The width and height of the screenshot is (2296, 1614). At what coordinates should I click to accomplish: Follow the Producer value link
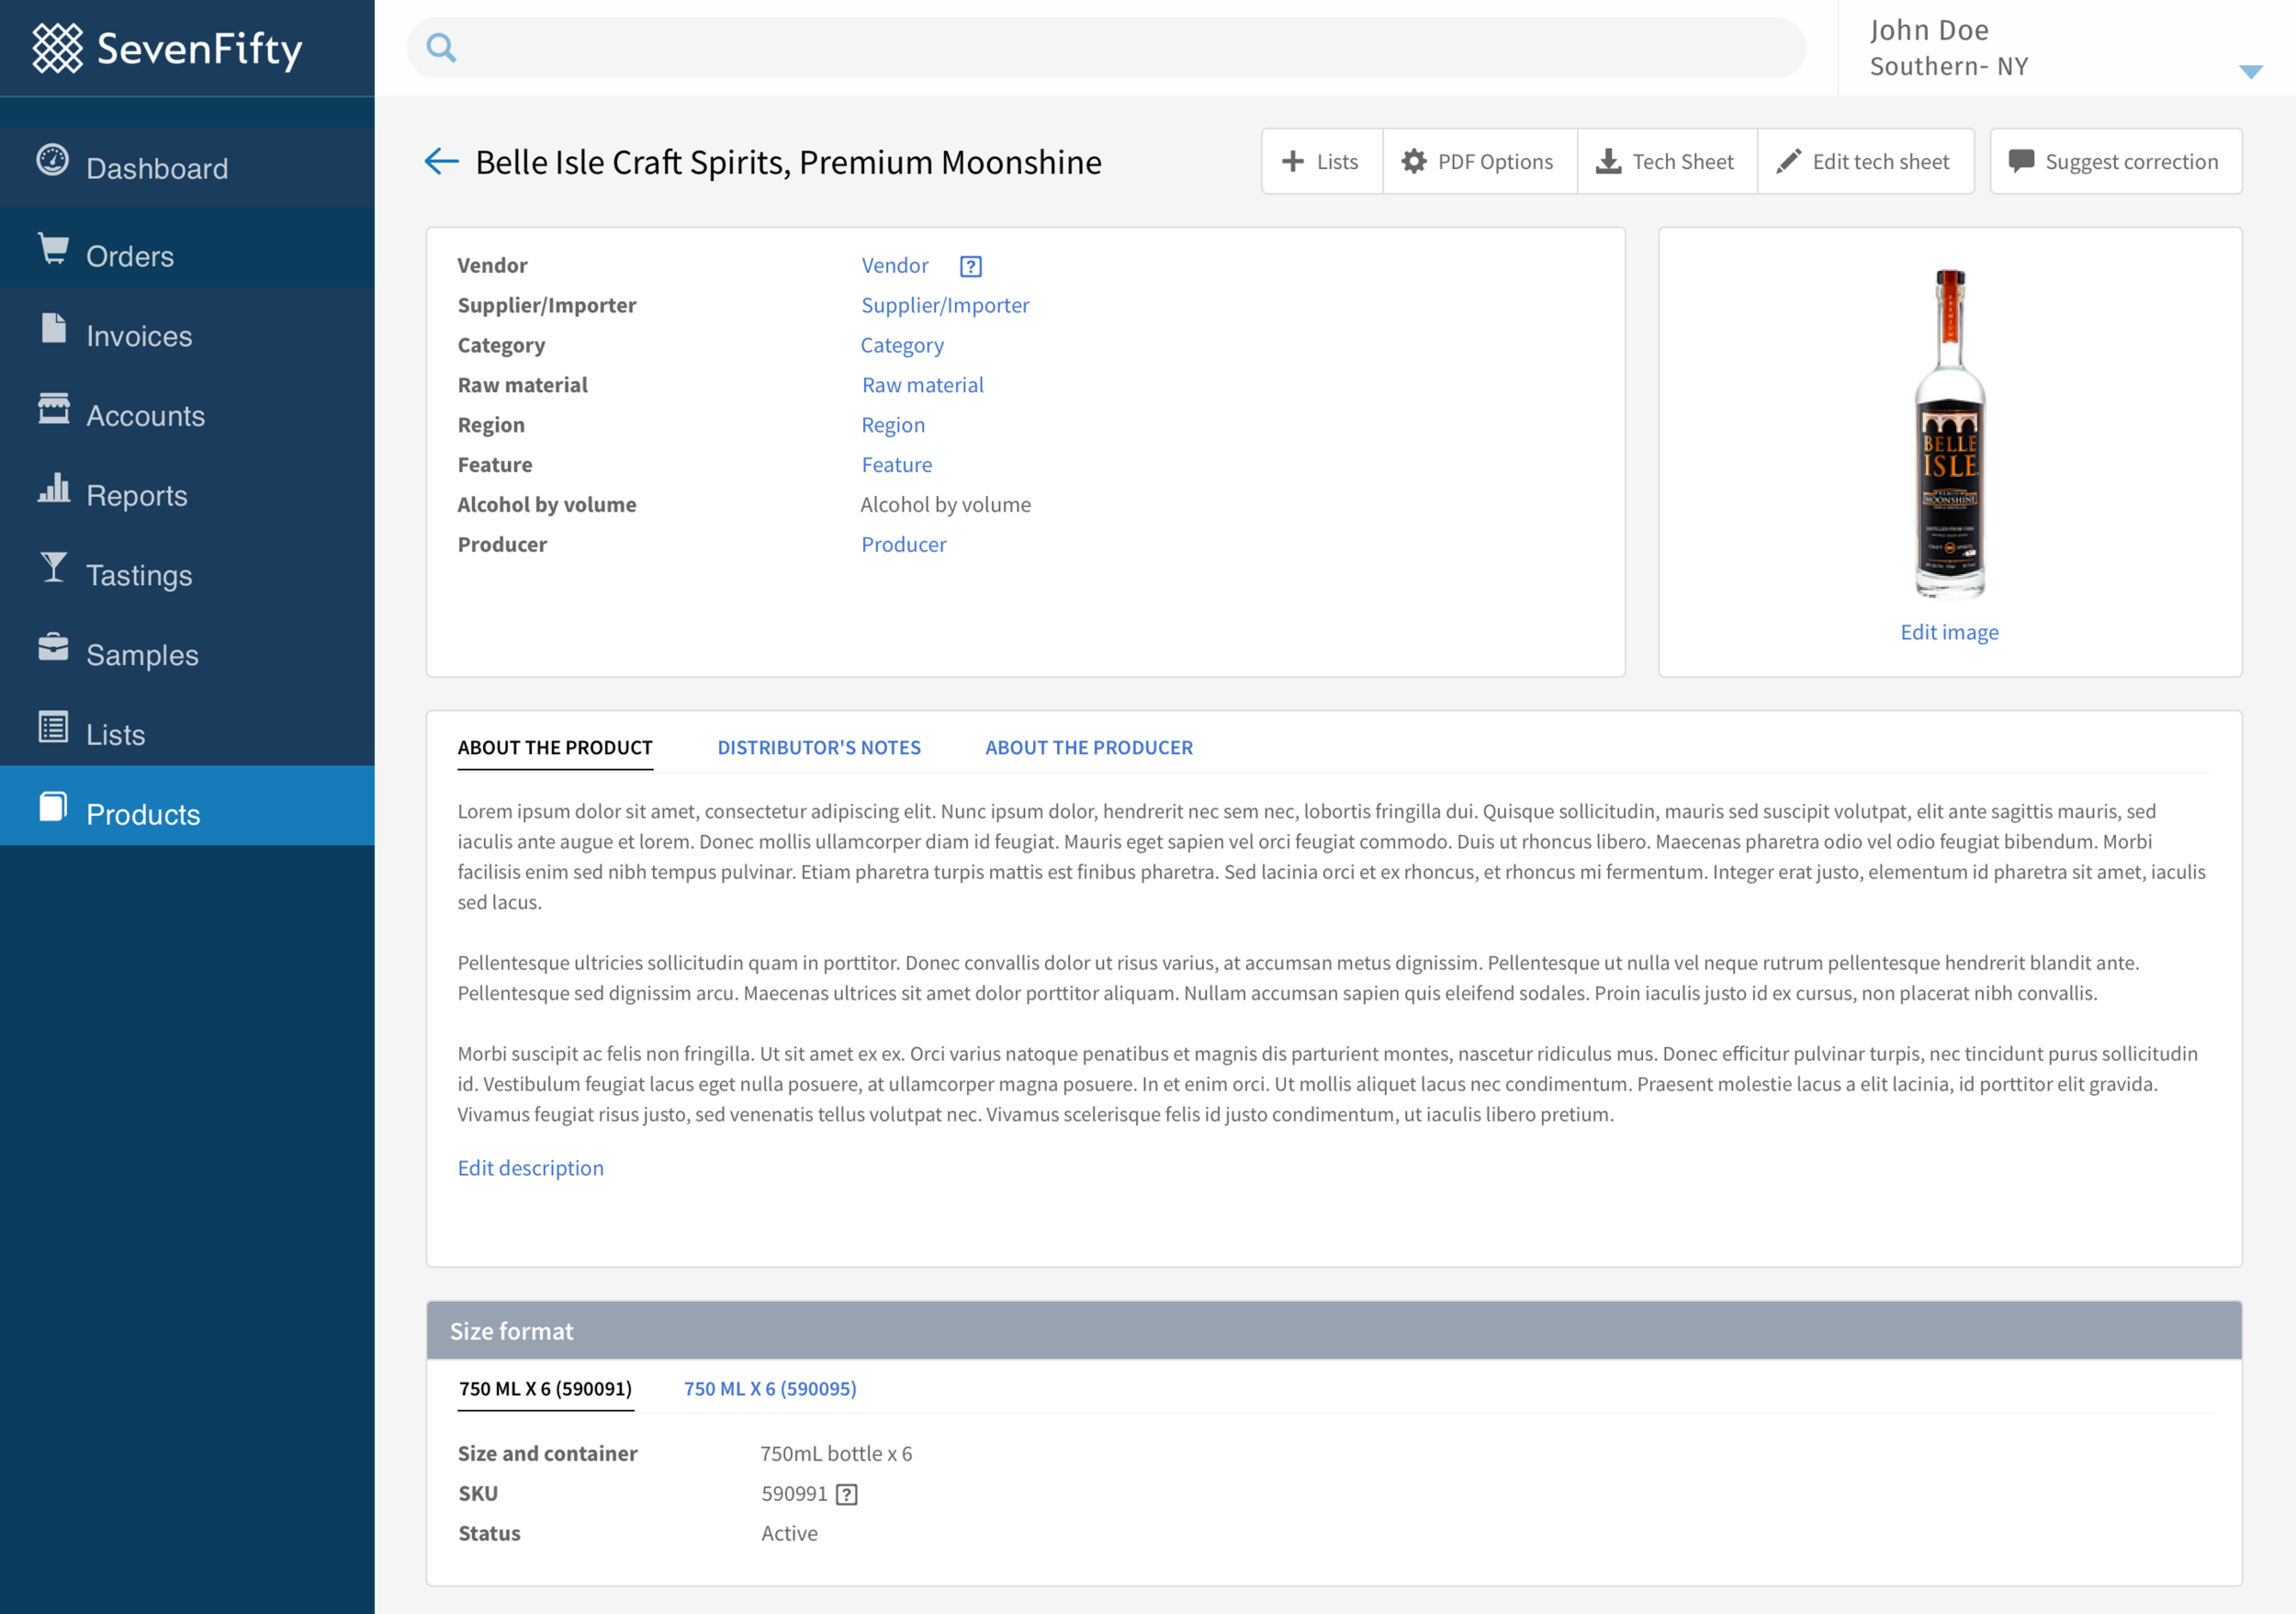904,545
